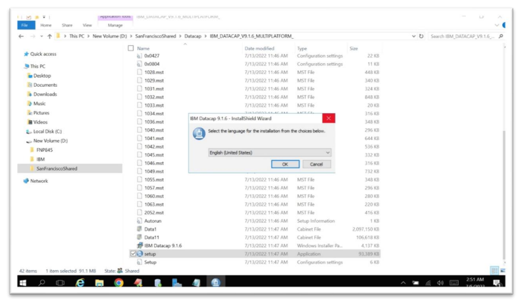Viewport: 518px width, 303px height.
Task: Select the 1028.mst file
Action: (153, 72)
